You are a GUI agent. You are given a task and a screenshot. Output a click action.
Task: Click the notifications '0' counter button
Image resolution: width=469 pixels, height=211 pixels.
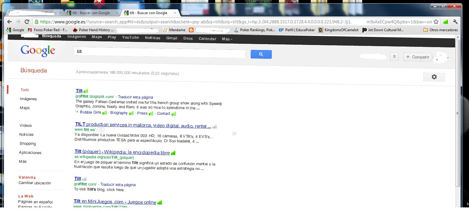(394, 57)
